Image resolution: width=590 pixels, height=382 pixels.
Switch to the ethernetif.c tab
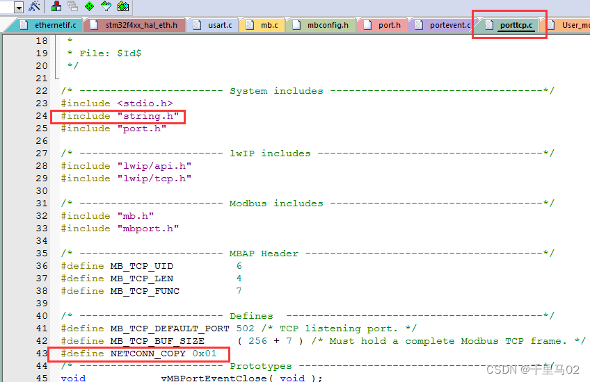click(47, 25)
